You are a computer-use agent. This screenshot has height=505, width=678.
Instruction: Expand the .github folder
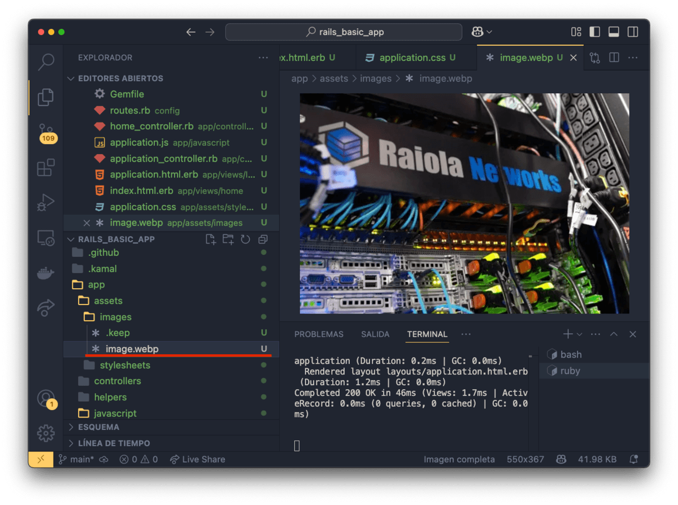tap(172, 252)
